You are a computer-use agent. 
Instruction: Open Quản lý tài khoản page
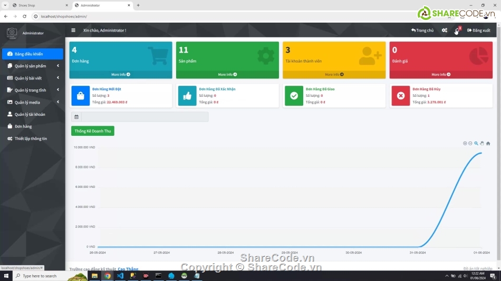pos(30,114)
